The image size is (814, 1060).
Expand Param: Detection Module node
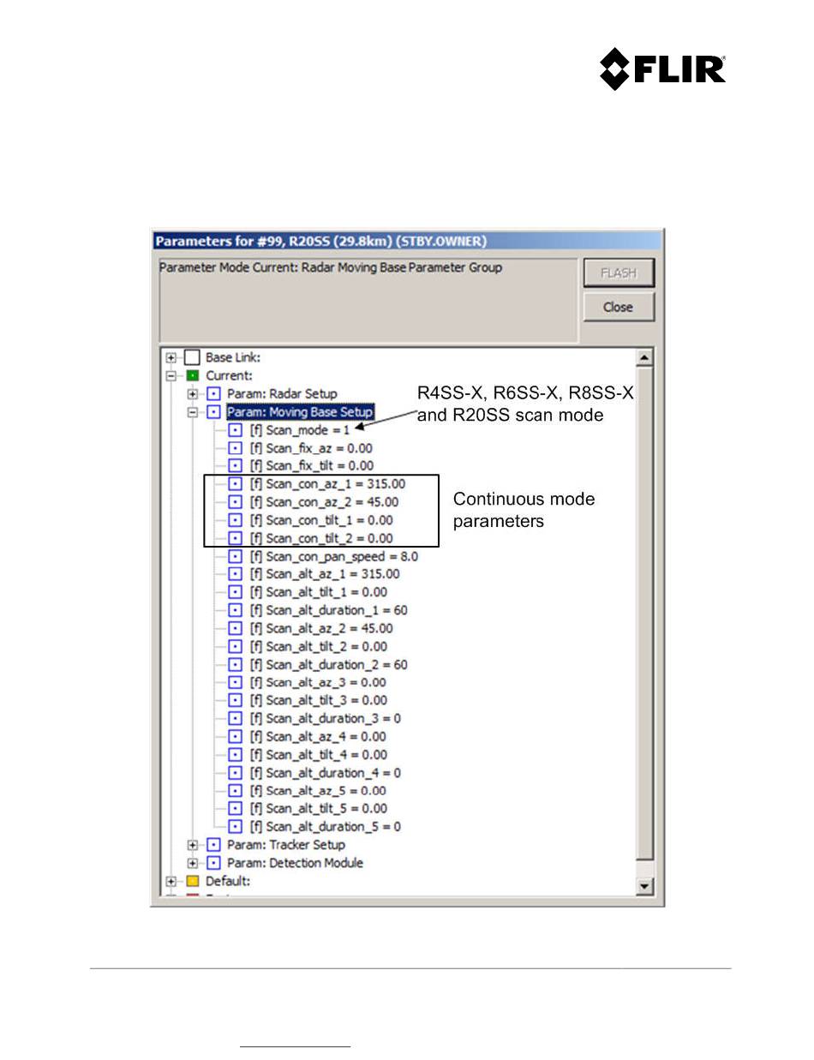193,863
